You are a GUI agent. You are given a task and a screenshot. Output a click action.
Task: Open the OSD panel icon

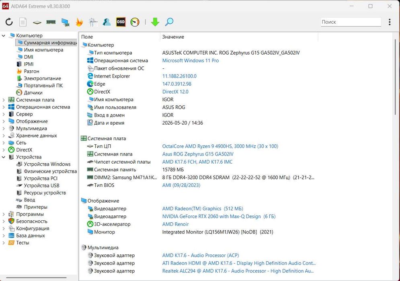point(121,22)
